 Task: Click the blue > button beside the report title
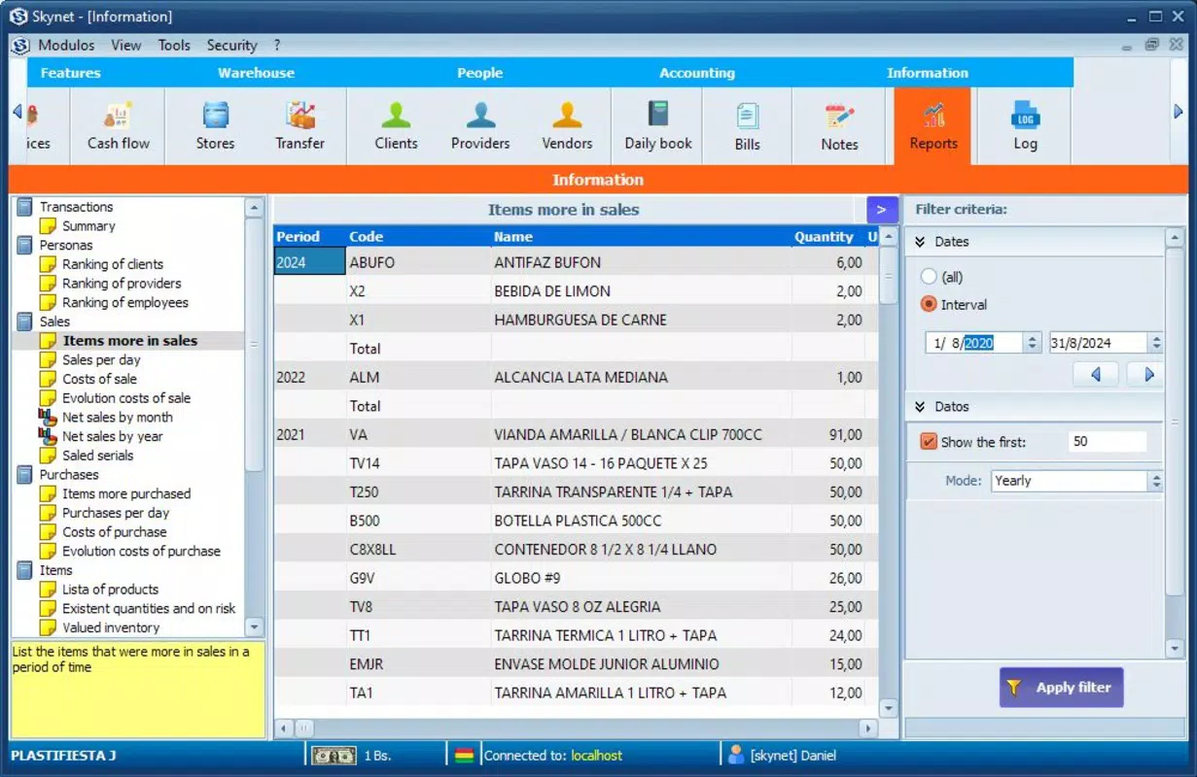pos(881,210)
